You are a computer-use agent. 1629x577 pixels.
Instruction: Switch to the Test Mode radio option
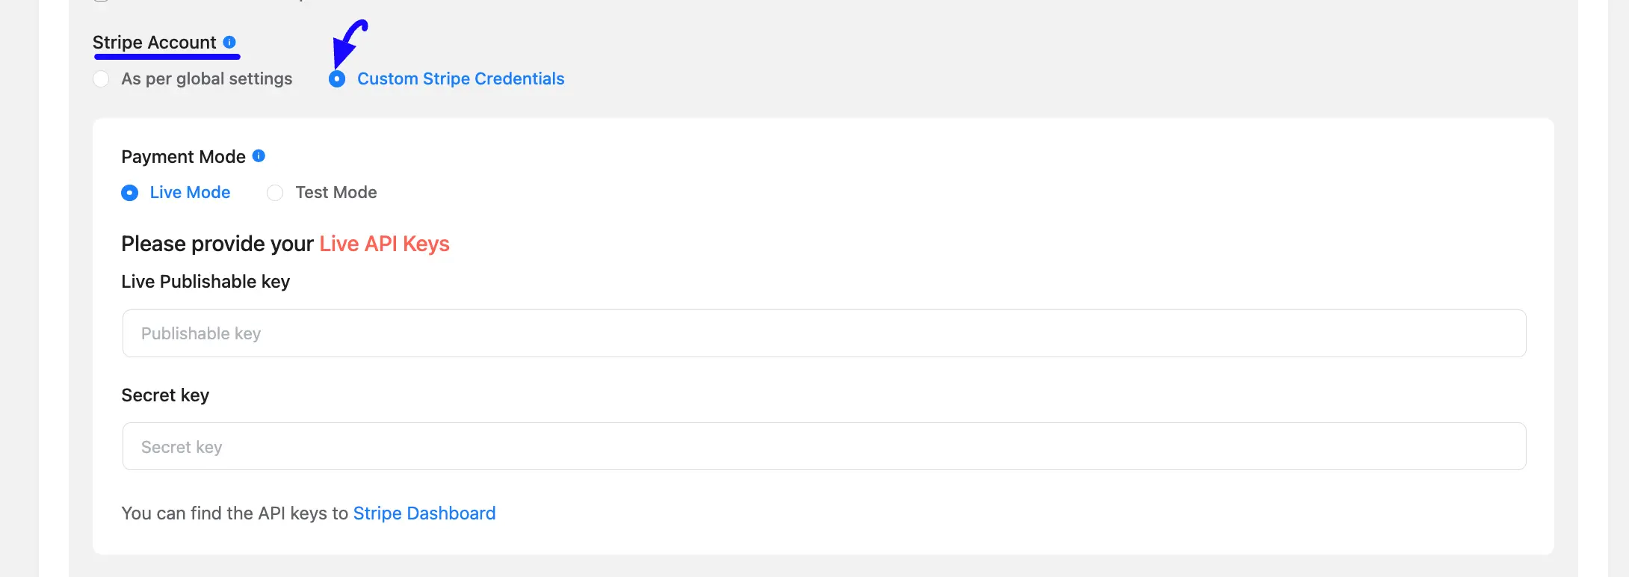coord(275,193)
